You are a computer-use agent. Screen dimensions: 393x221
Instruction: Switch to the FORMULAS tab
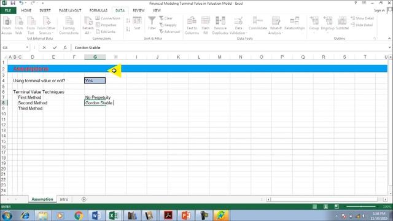(98, 10)
